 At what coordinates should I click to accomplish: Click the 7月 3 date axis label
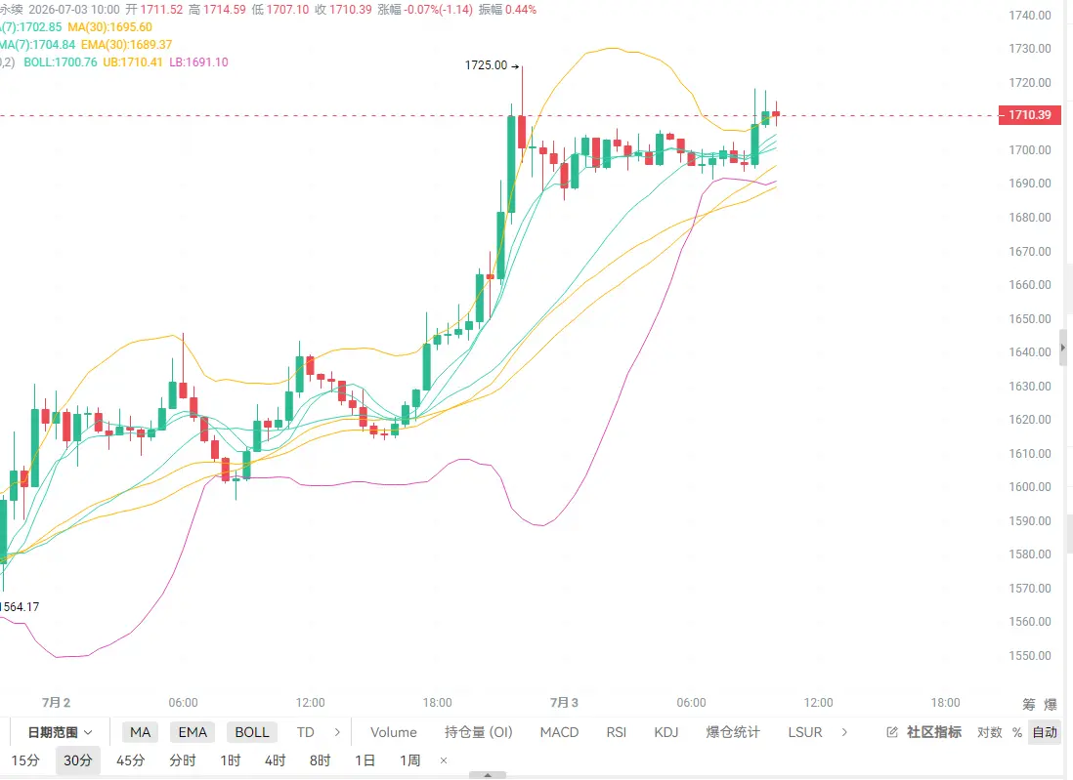(x=564, y=702)
